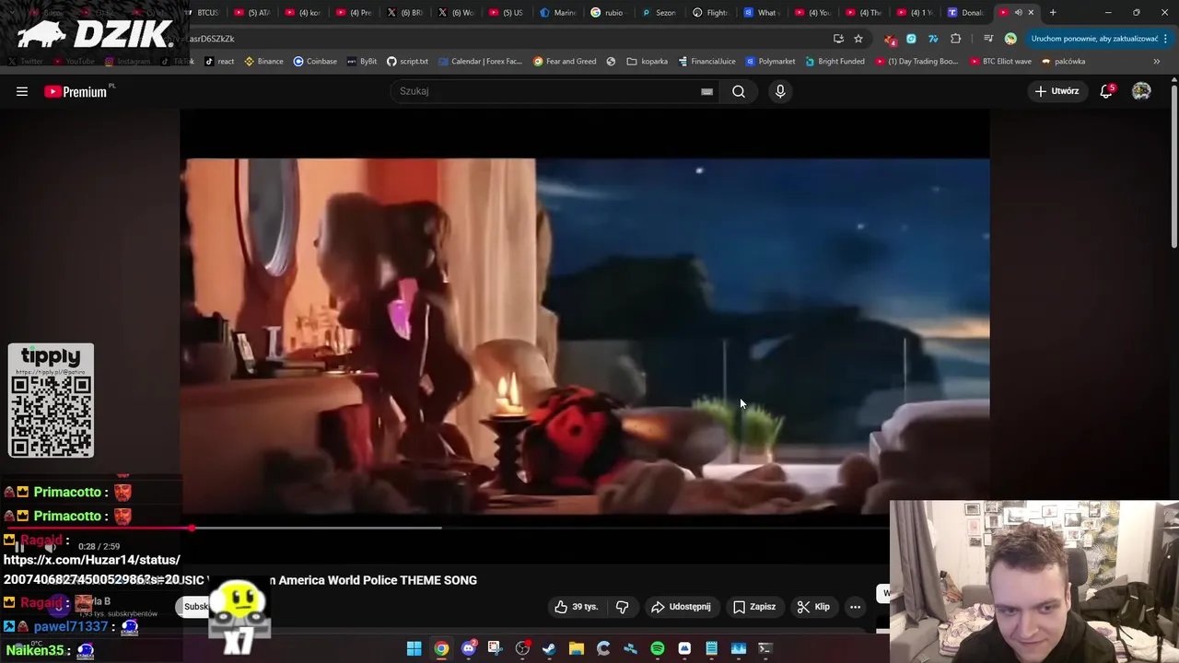The image size is (1179, 663).
Task: Click the red playhead on video timeline
Action: [x=192, y=529]
